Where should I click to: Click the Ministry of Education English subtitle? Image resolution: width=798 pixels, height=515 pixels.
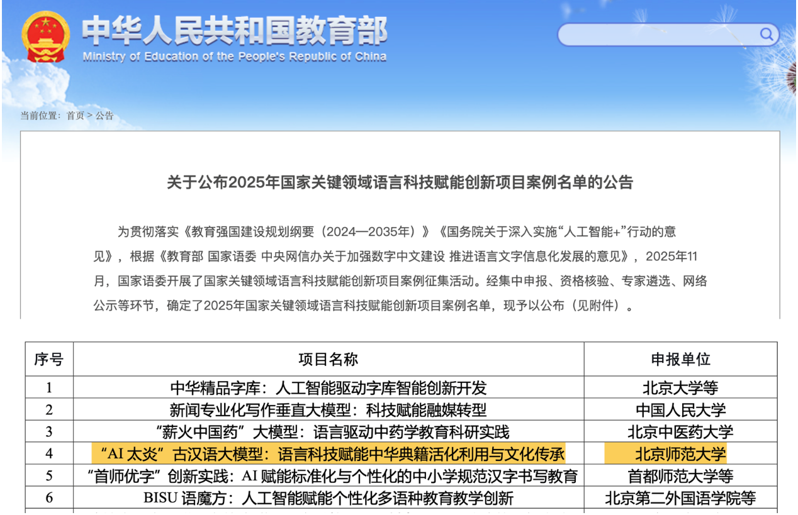point(234,57)
